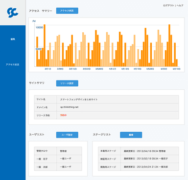
Task: Click the 3月22日 date label
Action: [x=87, y=69]
